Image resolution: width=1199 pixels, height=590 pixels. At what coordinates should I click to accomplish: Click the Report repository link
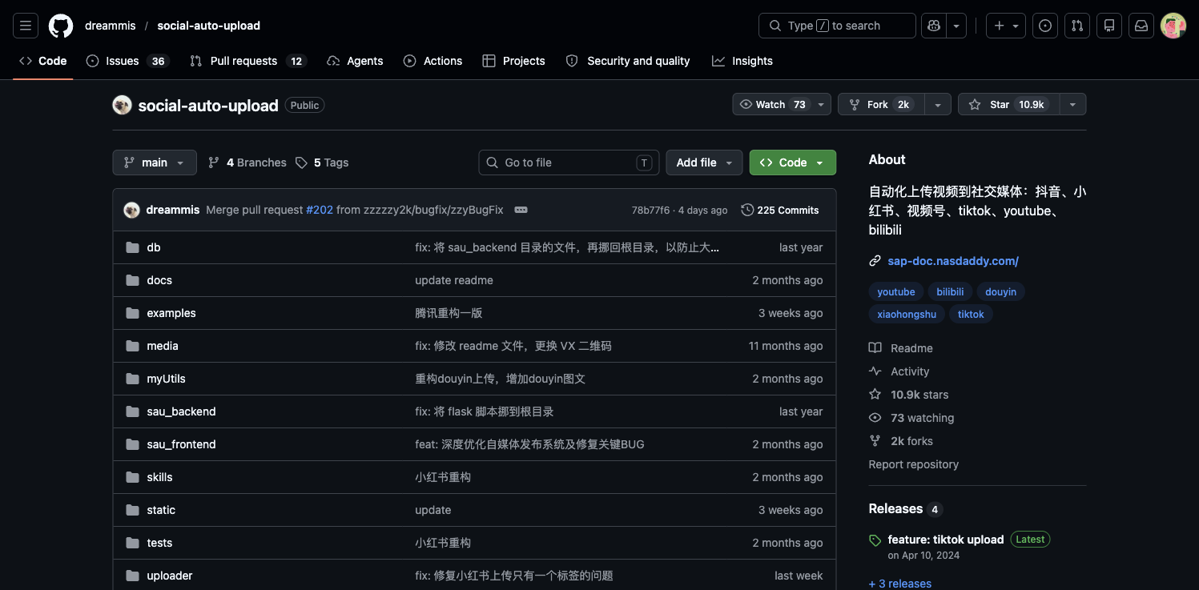[x=914, y=464]
